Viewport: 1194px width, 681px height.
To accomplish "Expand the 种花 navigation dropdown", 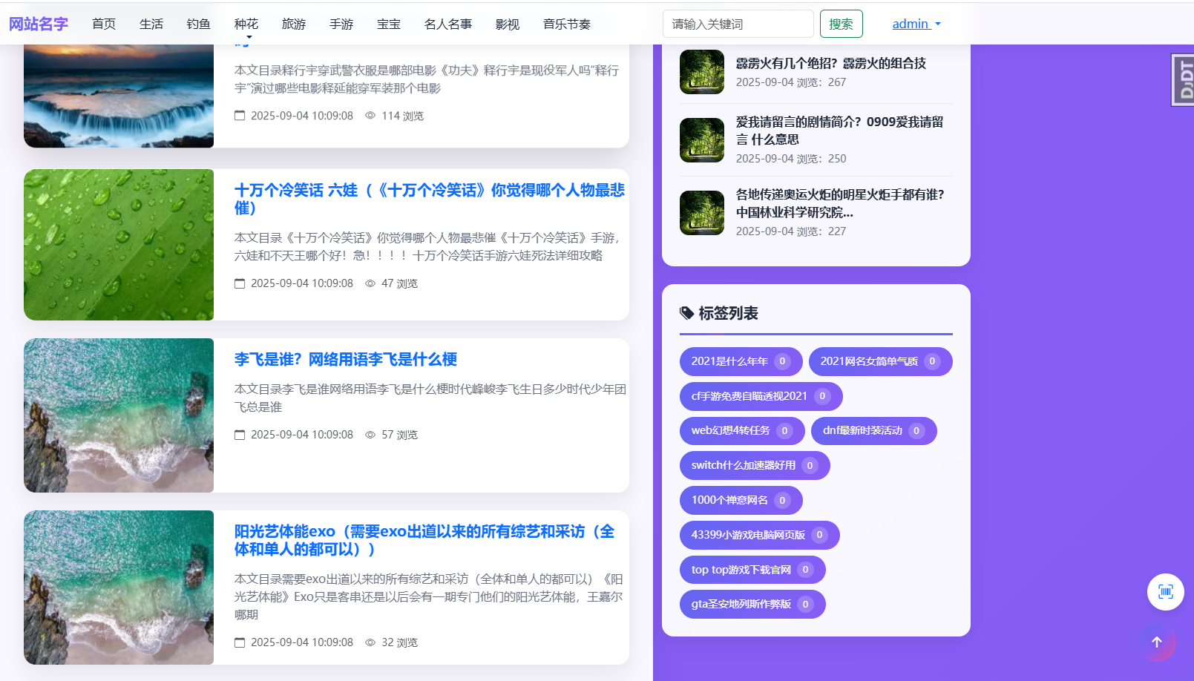I will [x=246, y=24].
